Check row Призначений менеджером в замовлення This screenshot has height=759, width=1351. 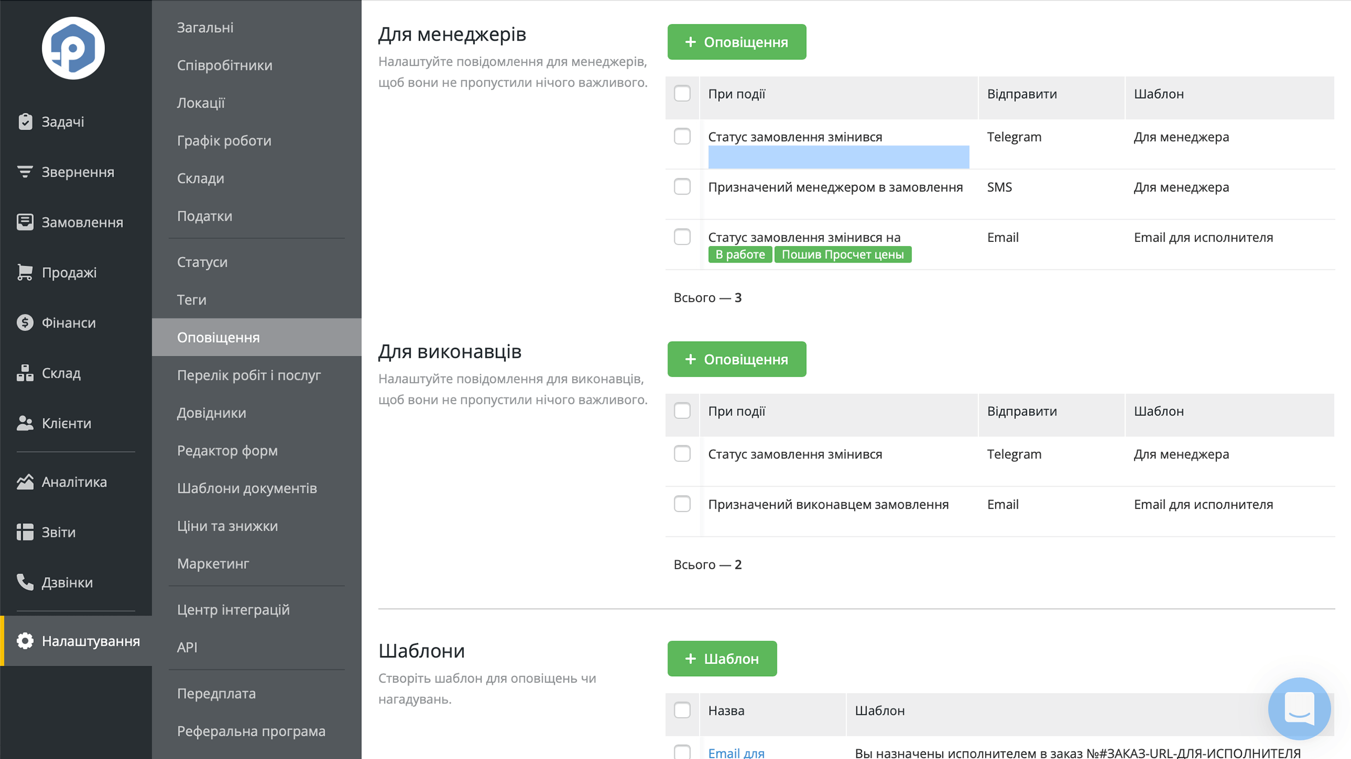[682, 187]
